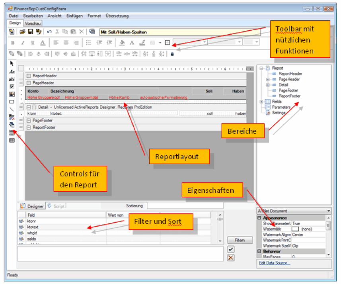Click the Save disk icon in toolbar
The image size is (341, 284).
[x=30, y=31]
